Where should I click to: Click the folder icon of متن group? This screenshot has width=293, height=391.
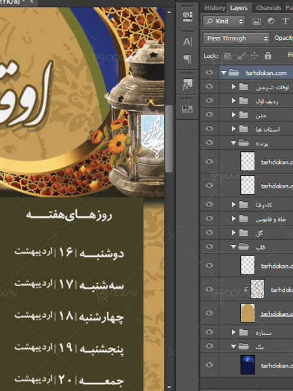click(244, 115)
